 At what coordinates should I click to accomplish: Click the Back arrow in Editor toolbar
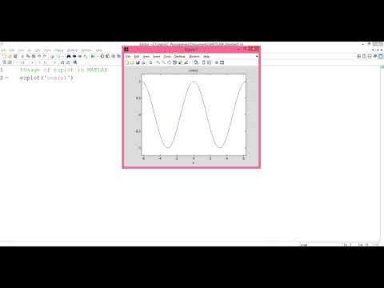pos(74,56)
